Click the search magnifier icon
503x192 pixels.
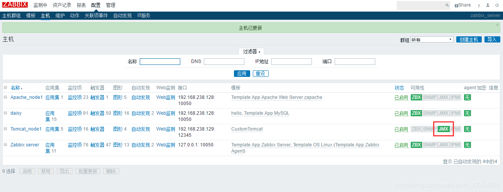click(447, 5)
